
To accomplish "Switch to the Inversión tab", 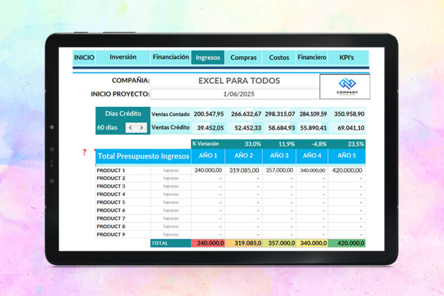I will [x=123, y=58].
